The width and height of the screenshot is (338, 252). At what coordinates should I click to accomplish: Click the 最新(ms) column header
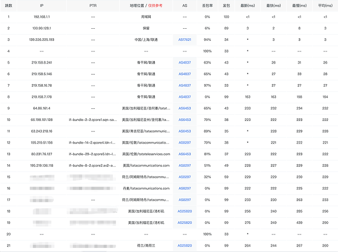pos(248,6)
